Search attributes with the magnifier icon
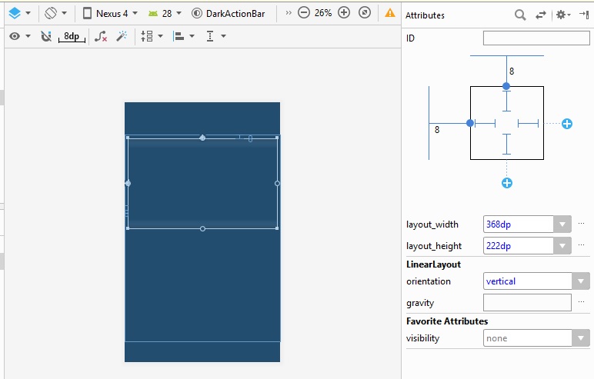594x379 pixels. [x=520, y=15]
